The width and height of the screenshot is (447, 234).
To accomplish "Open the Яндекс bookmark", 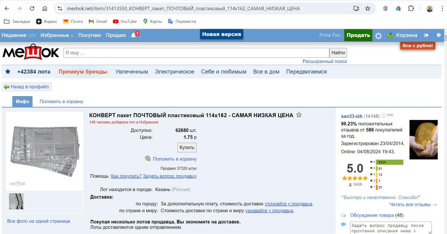I will tap(47, 21).
